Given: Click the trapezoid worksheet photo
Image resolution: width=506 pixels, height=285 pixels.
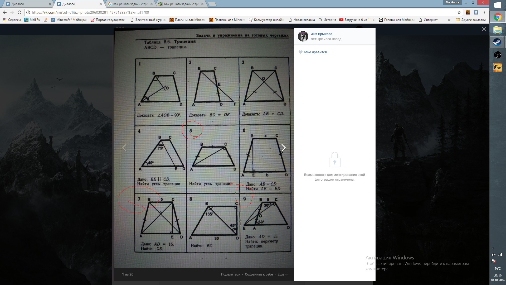Looking at the screenshot, I should coord(204,148).
